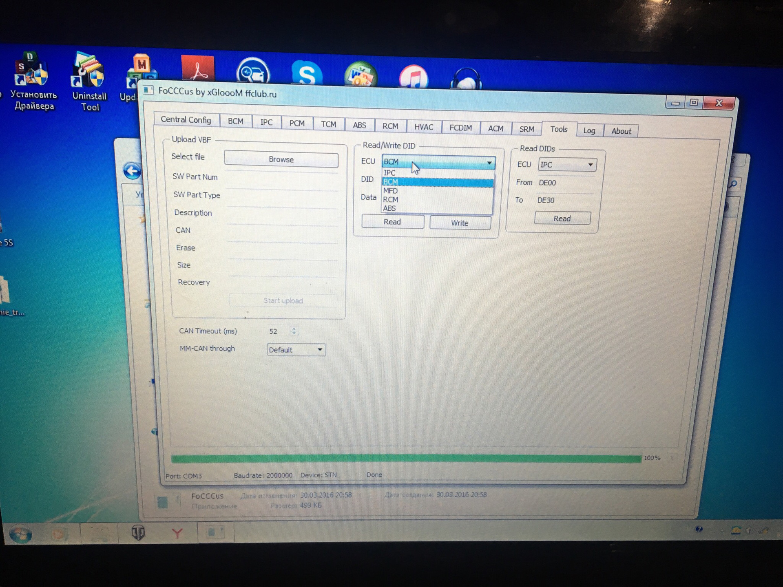Click the FoCCCus window title icon
Viewport: 783px width, 587px height.
(x=148, y=90)
